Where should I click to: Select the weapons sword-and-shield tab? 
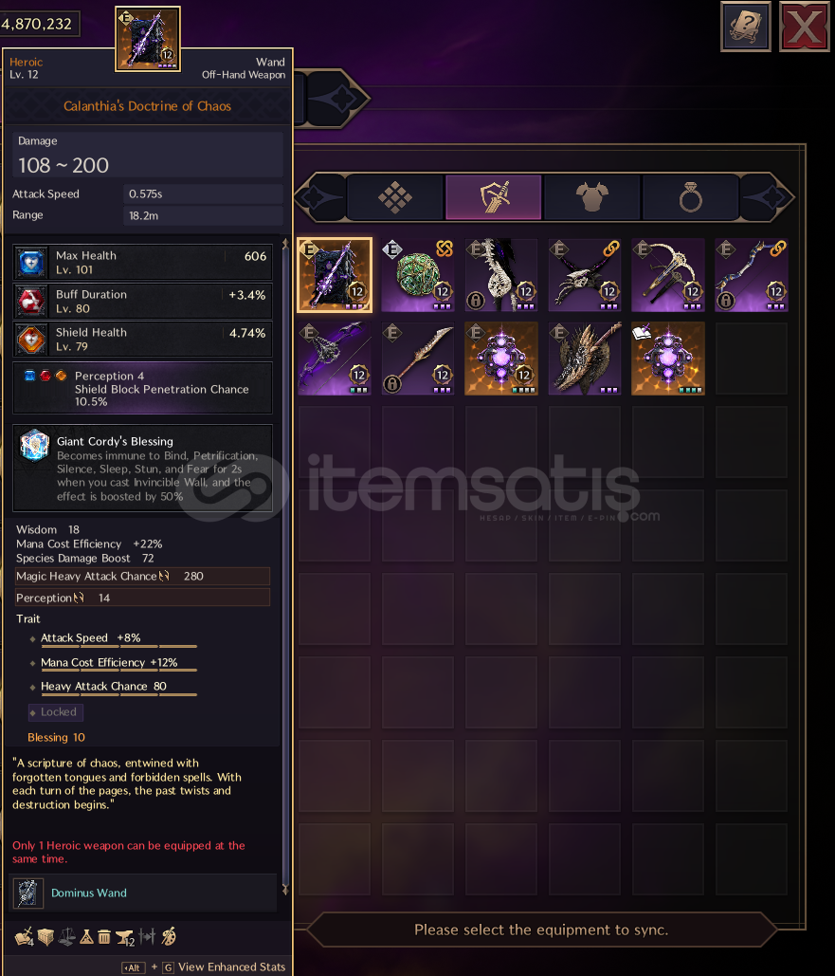point(494,197)
